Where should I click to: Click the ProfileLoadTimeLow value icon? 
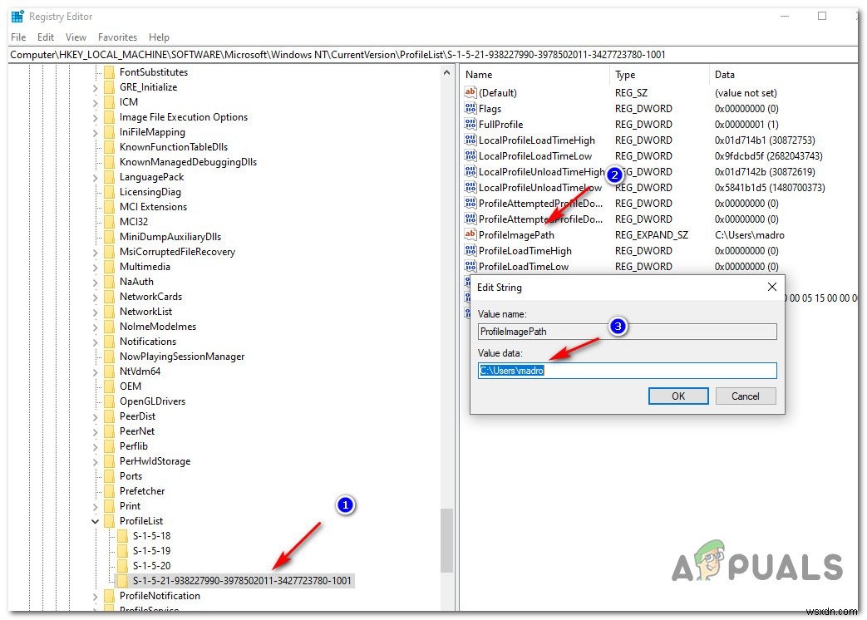click(470, 266)
